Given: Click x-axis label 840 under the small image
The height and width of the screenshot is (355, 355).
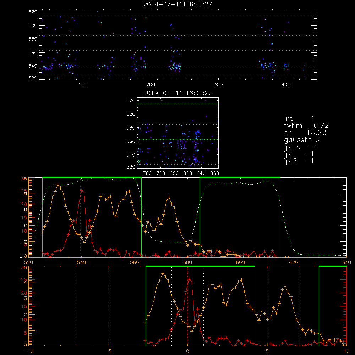Looking at the screenshot, I should [201, 174].
